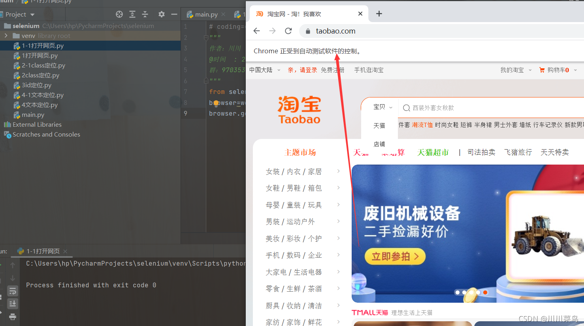This screenshot has height=326, width=584.
Task: Click the Taobao logo
Action: [x=299, y=110]
